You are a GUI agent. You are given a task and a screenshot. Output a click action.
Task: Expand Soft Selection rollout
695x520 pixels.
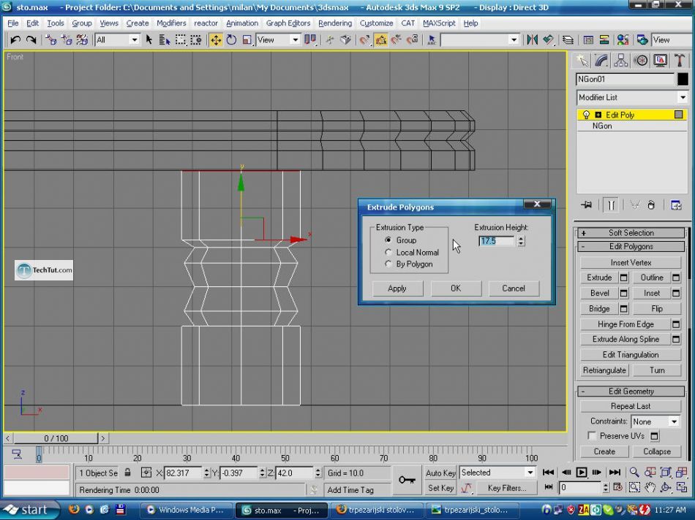pyautogui.click(x=631, y=233)
